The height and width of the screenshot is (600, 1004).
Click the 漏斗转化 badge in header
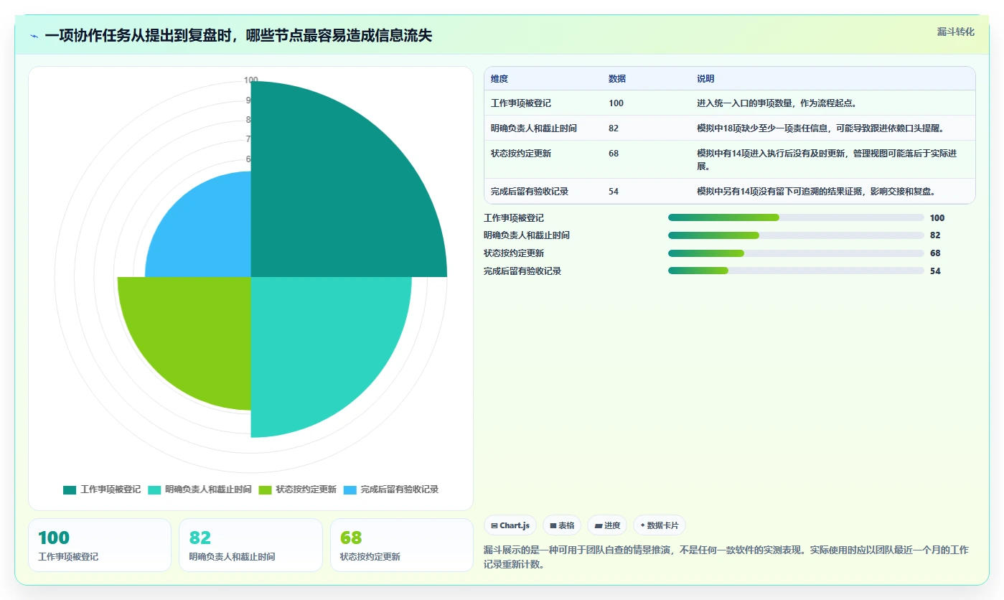pos(955,32)
